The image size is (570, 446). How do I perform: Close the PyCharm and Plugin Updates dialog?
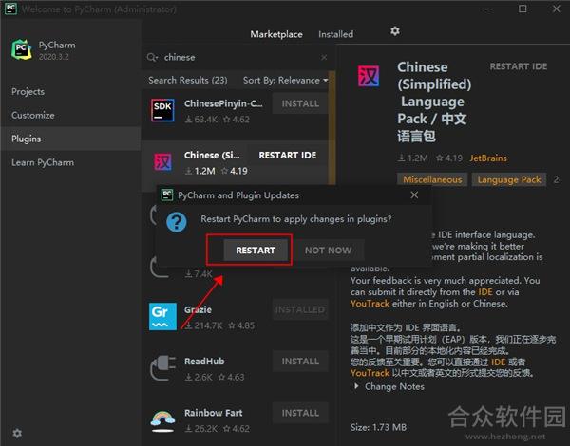(x=414, y=195)
